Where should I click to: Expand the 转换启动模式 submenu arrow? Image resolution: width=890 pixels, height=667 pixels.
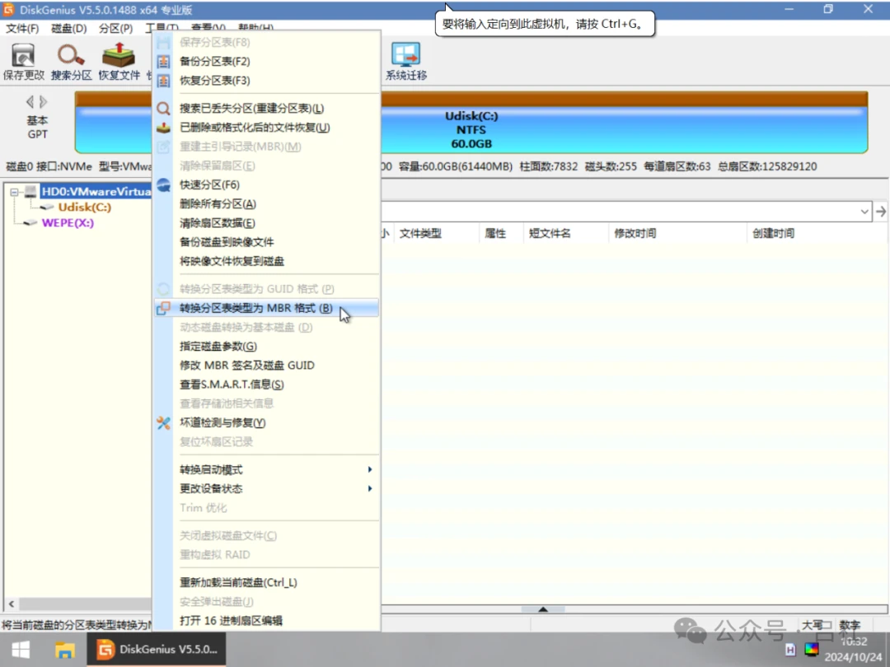(369, 469)
